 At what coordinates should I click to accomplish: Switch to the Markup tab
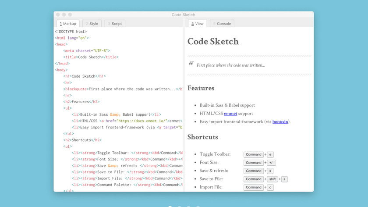coord(68,24)
